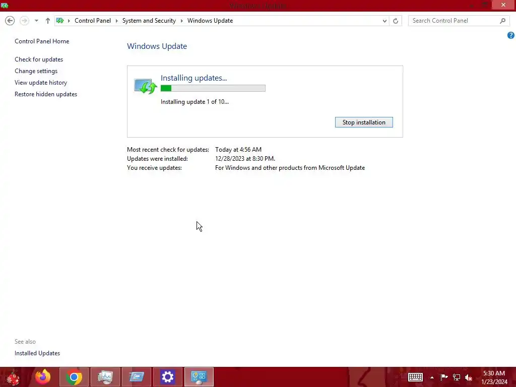Open Restore hidden updates
Image resolution: width=516 pixels, height=387 pixels.
pyautogui.click(x=46, y=94)
